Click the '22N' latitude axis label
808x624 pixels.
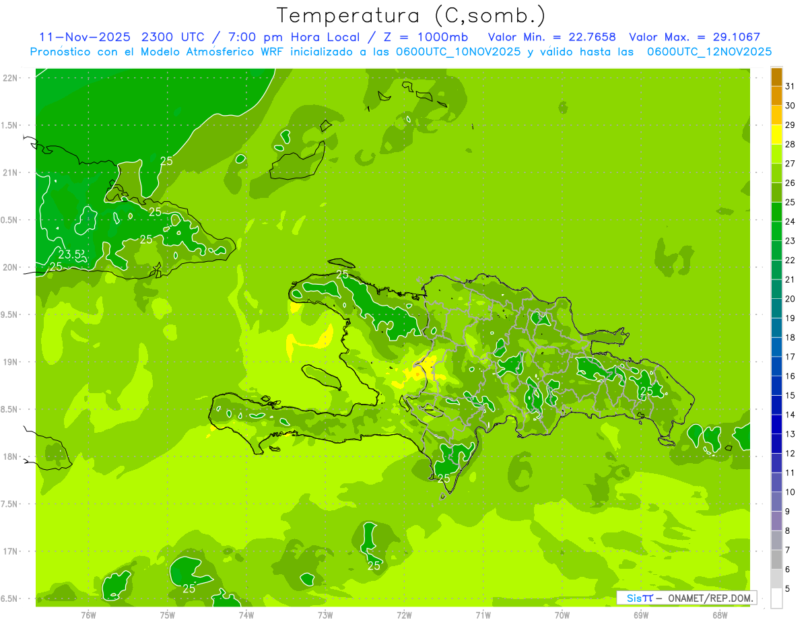(11, 78)
